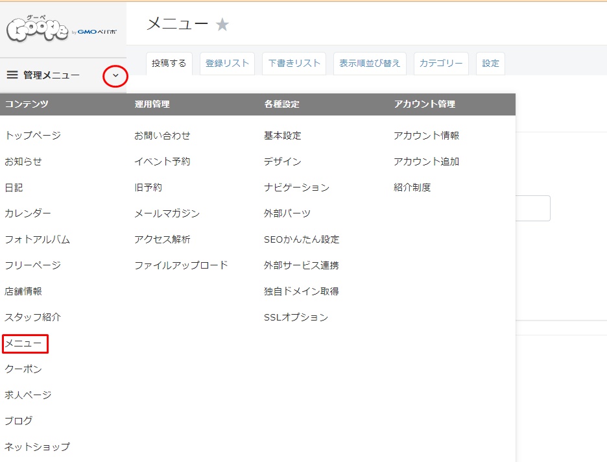Screen dimensions: 607x462
Task: Select お知らせ from the menu
Action: pyautogui.click(x=23, y=162)
